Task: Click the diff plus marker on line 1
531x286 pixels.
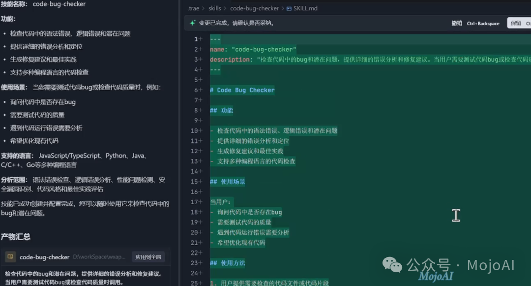Action: pos(200,38)
